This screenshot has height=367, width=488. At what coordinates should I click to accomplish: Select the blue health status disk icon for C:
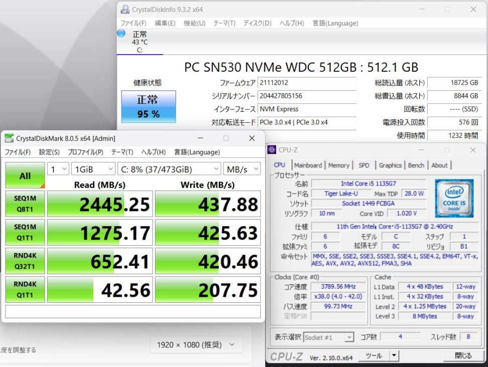click(x=121, y=33)
